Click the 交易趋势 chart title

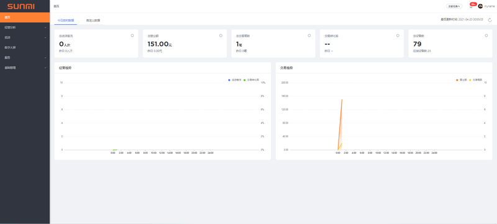[286, 68]
